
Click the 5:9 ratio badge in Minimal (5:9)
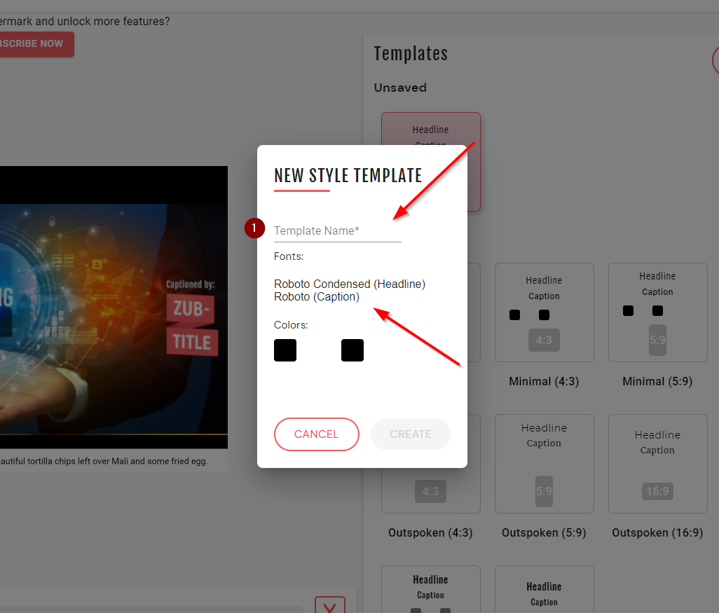(x=657, y=340)
